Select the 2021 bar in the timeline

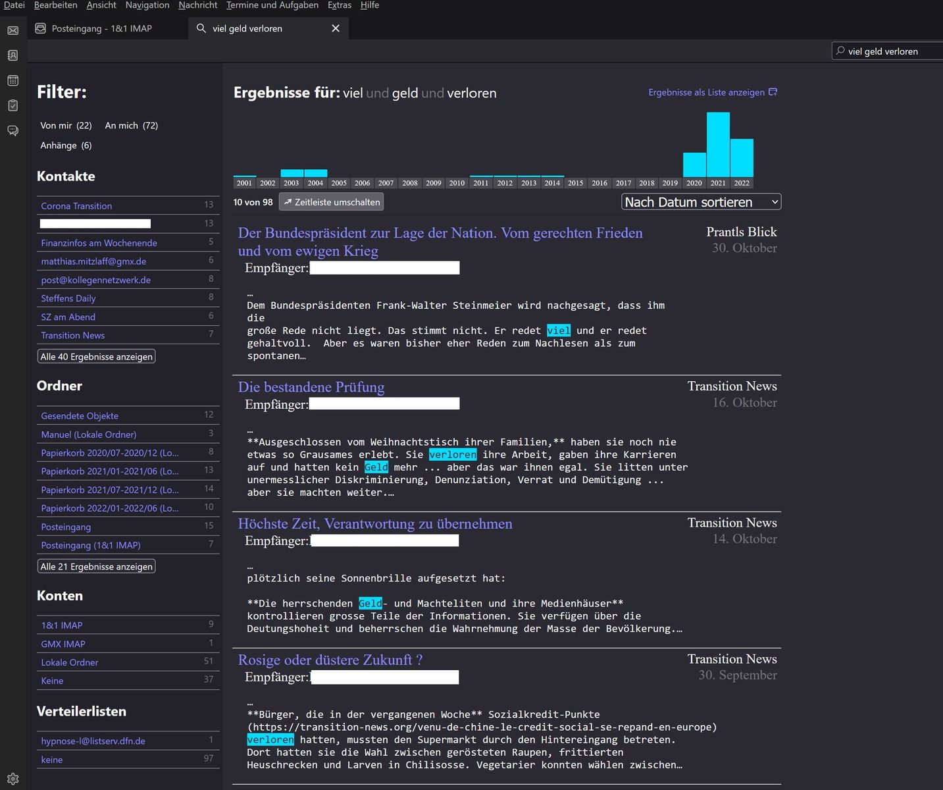pos(718,145)
